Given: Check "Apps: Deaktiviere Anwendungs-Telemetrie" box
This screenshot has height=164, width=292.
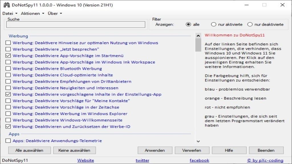Looking at the screenshot, I should 8,141.
